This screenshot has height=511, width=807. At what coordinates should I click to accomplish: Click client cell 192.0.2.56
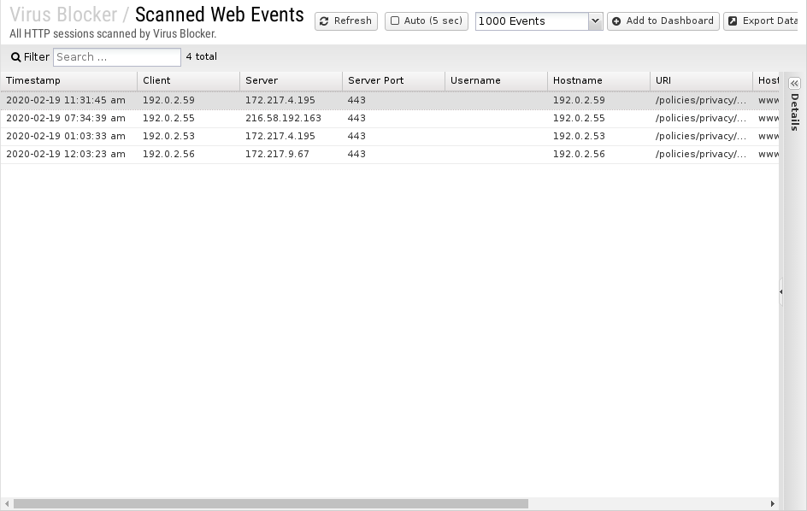click(x=168, y=155)
